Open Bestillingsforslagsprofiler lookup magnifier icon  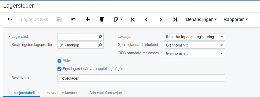pos(100,45)
